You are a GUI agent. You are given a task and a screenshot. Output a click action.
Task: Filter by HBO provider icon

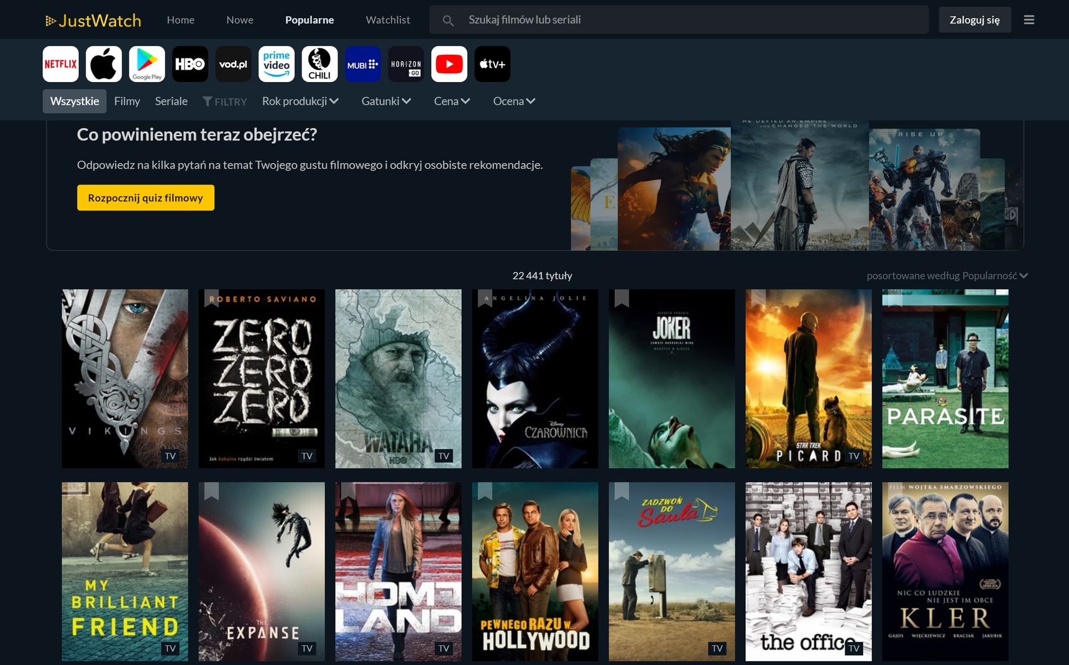point(190,64)
